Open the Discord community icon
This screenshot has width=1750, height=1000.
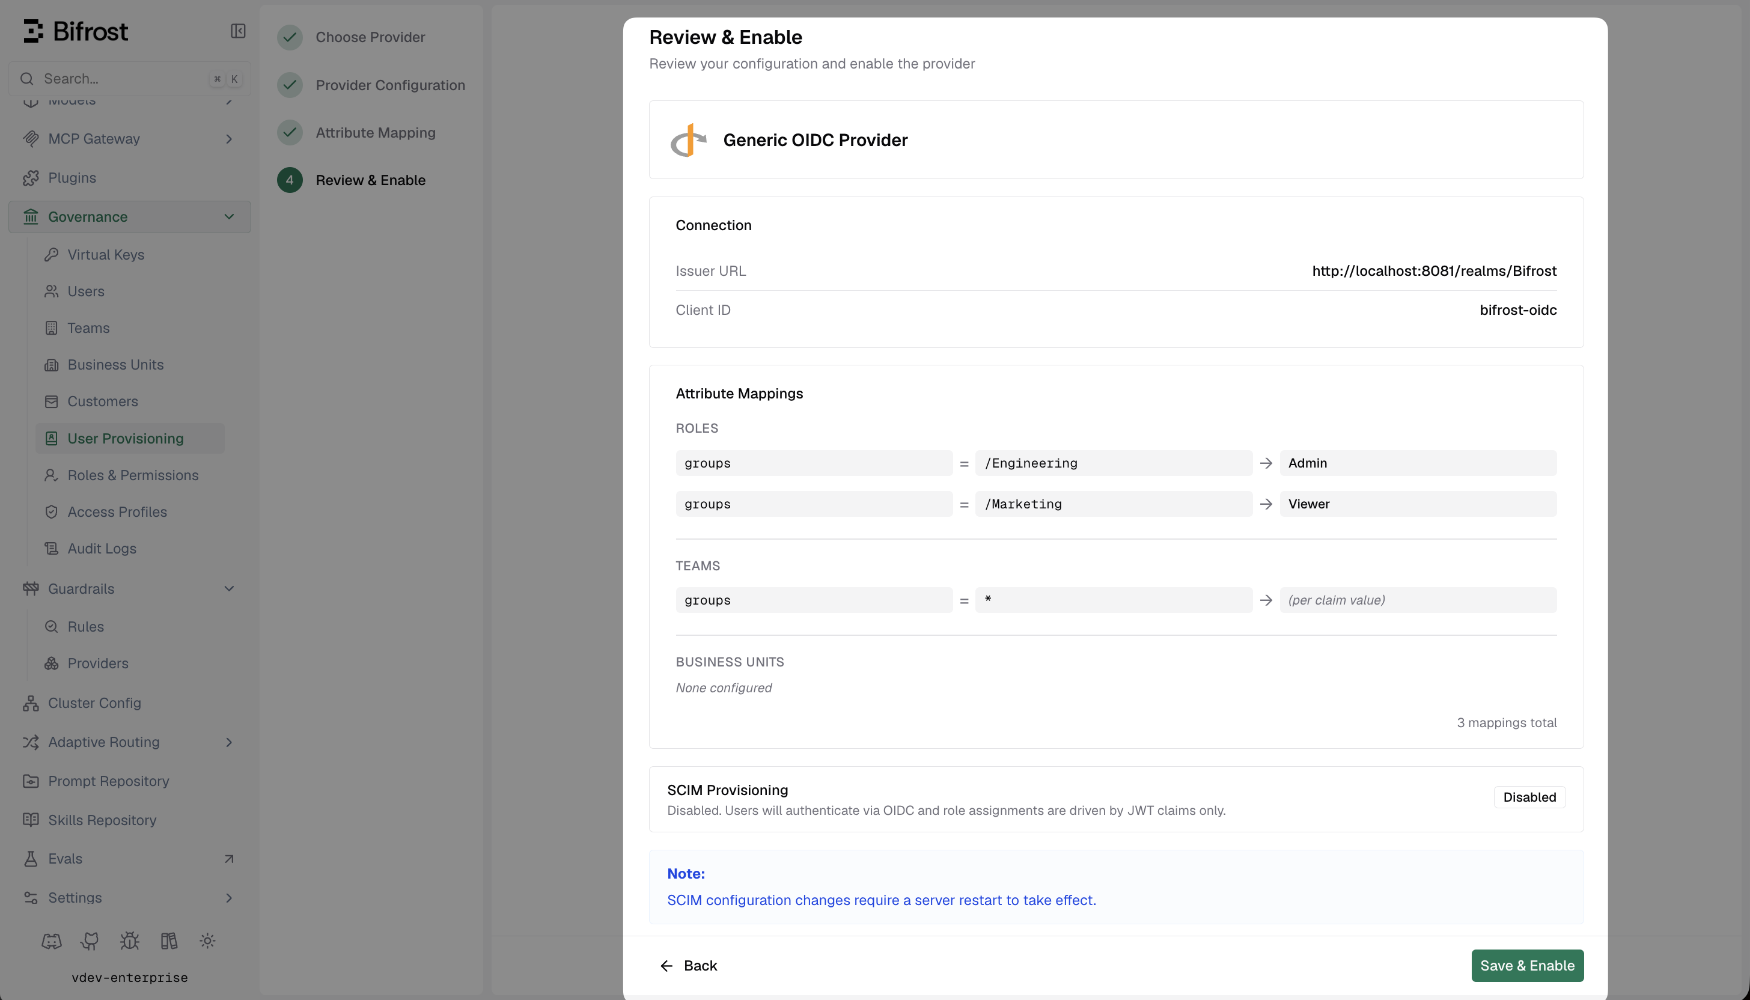click(x=52, y=941)
